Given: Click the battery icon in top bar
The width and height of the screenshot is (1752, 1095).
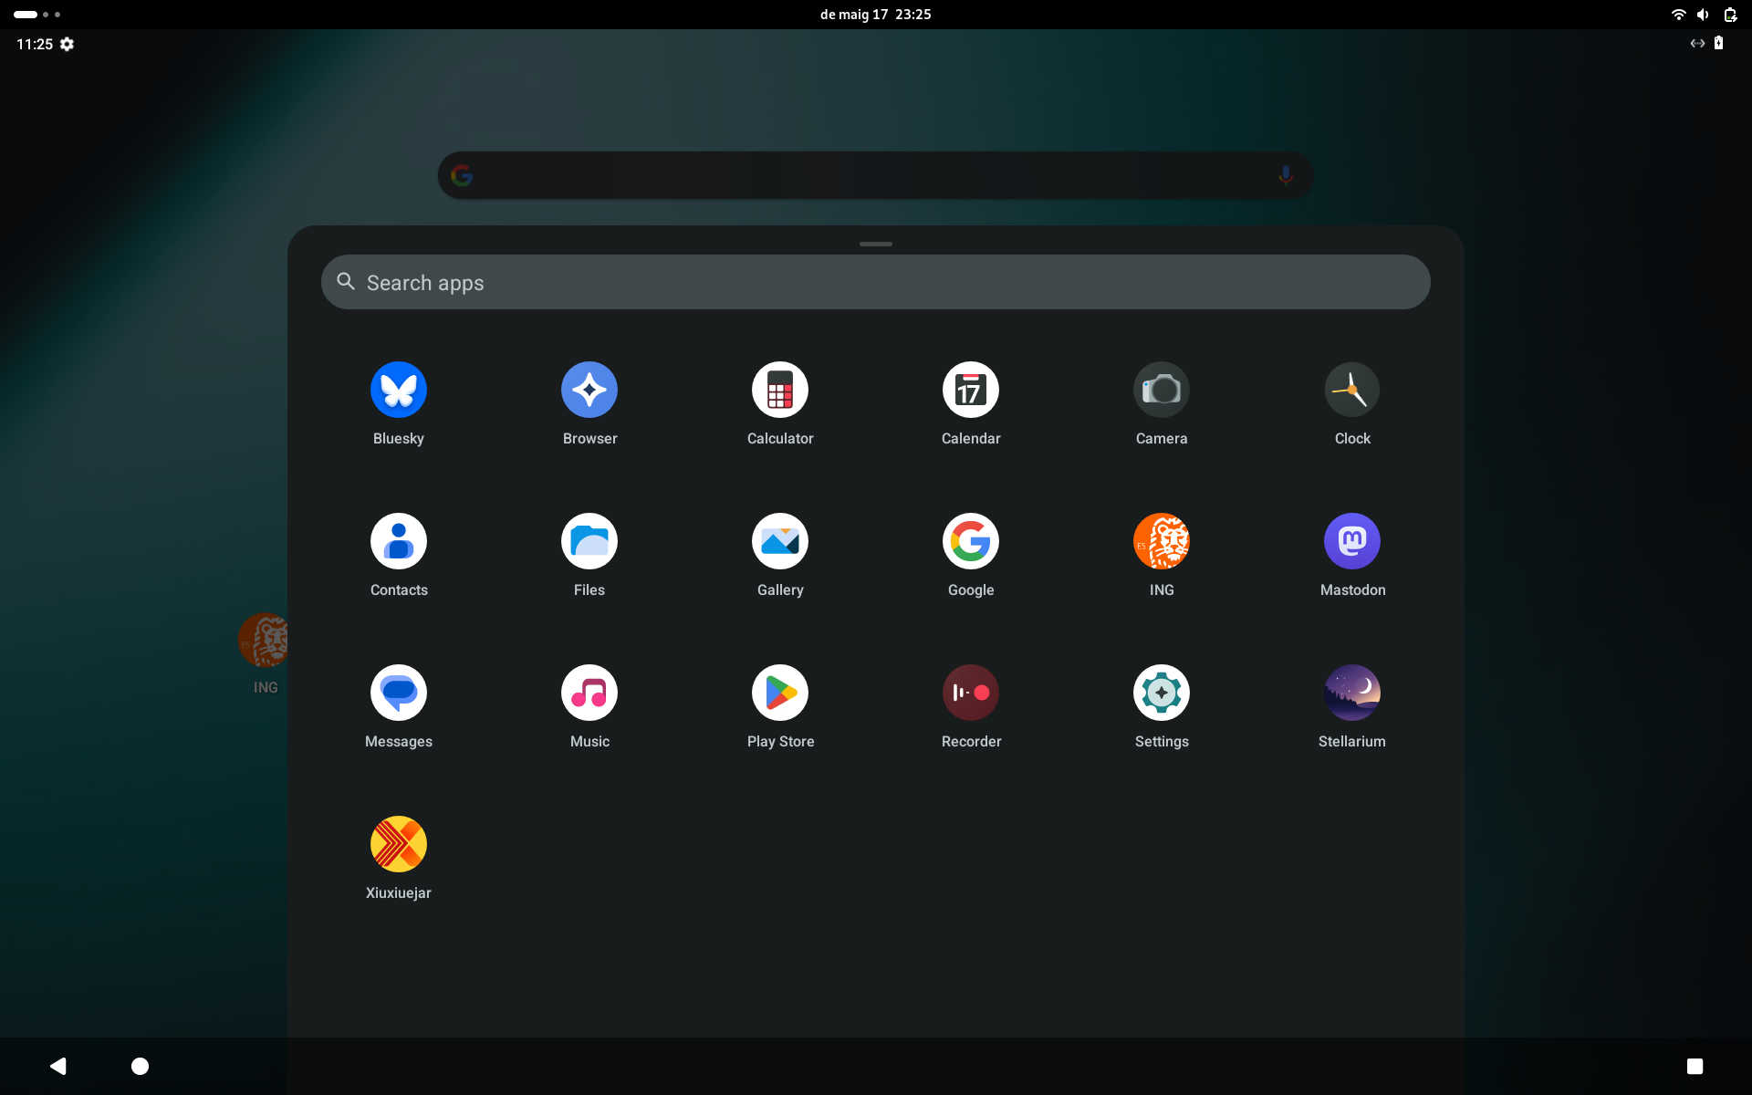Looking at the screenshot, I should tap(1730, 15).
